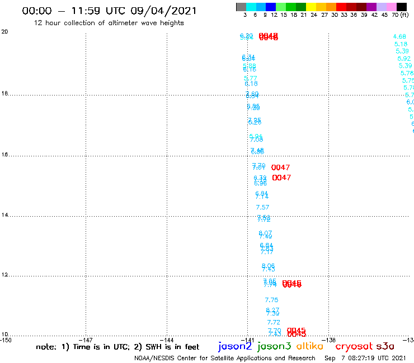Click the jason2 satellite label
Image resolution: width=414 pixels, height=363 pixels.
(x=235, y=347)
